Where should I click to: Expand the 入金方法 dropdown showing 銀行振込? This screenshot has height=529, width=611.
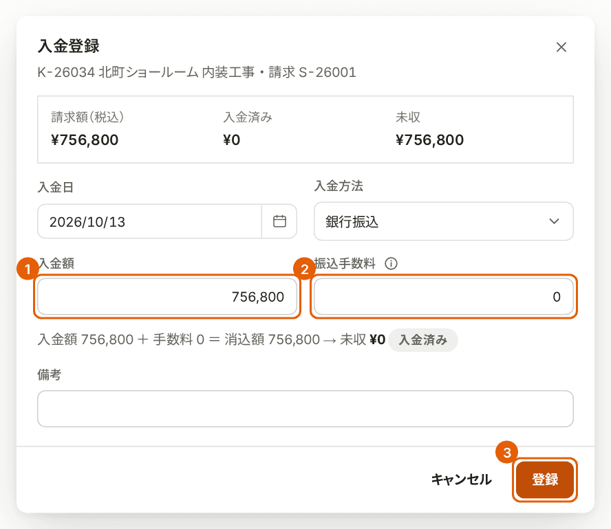[443, 221]
